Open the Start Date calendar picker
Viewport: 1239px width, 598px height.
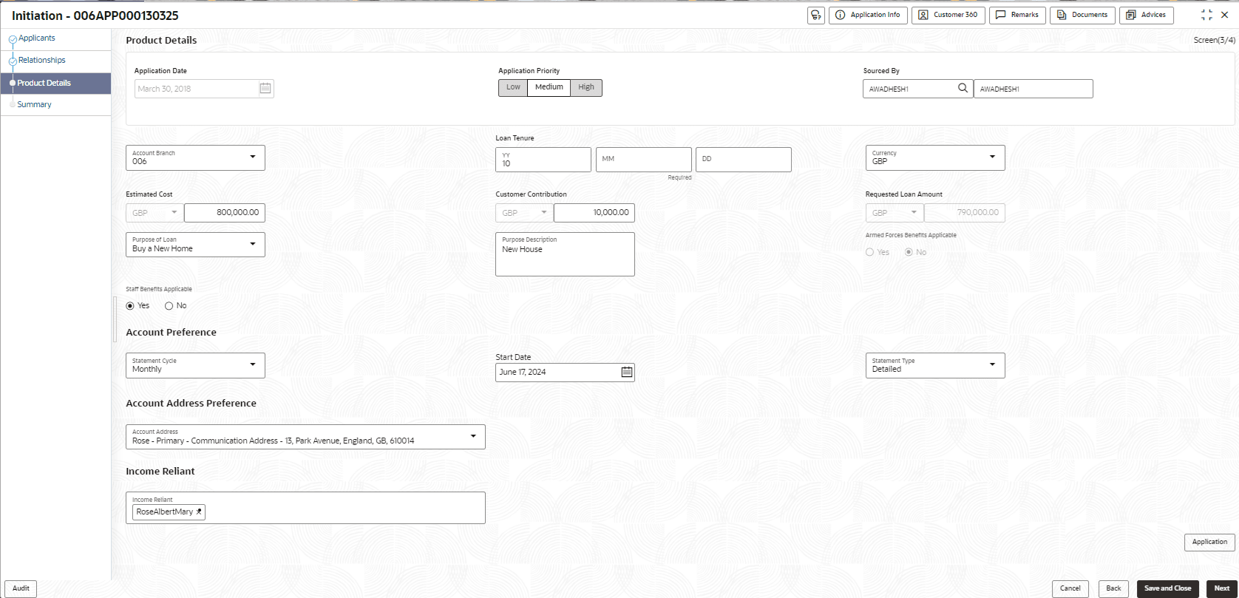point(627,373)
